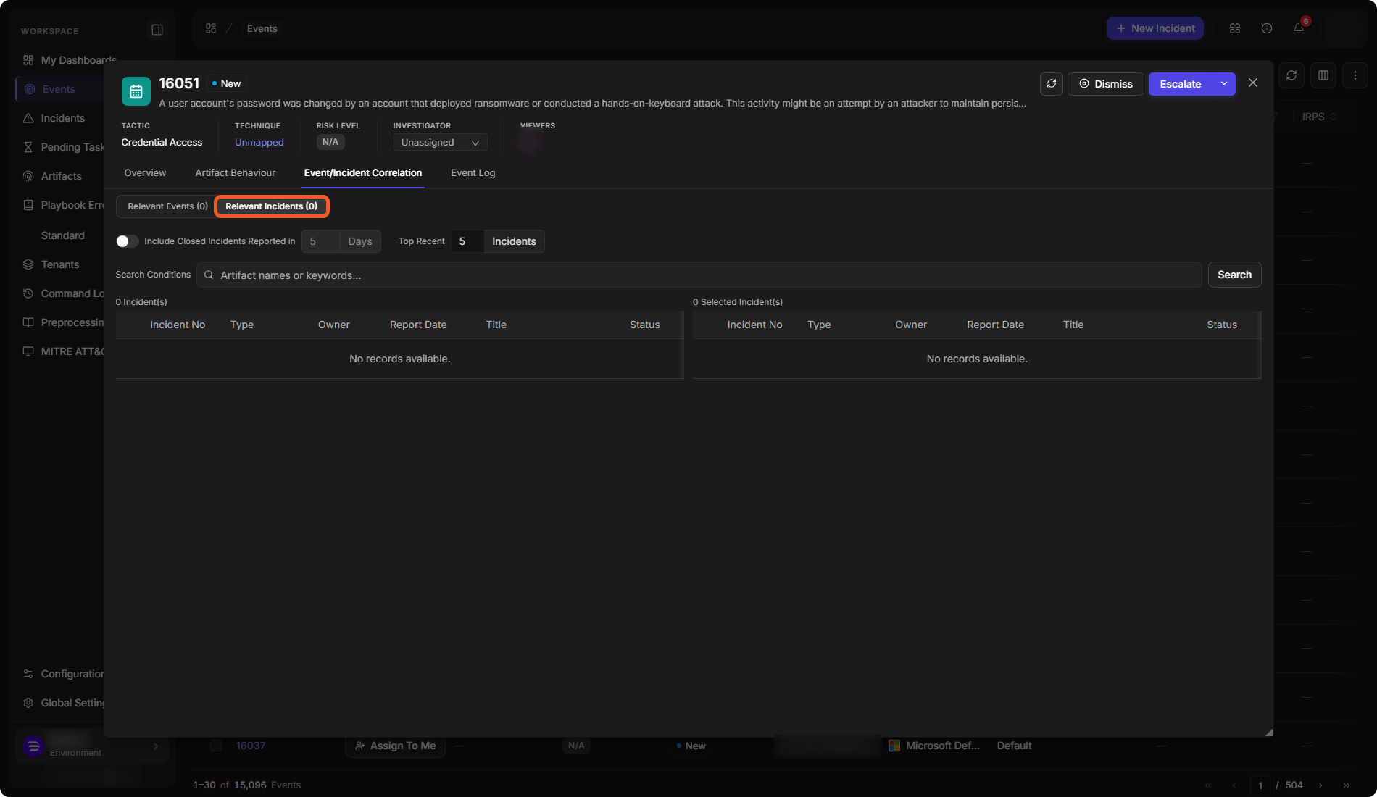
Task: Open column layout icon in events list
Action: 1323,75
